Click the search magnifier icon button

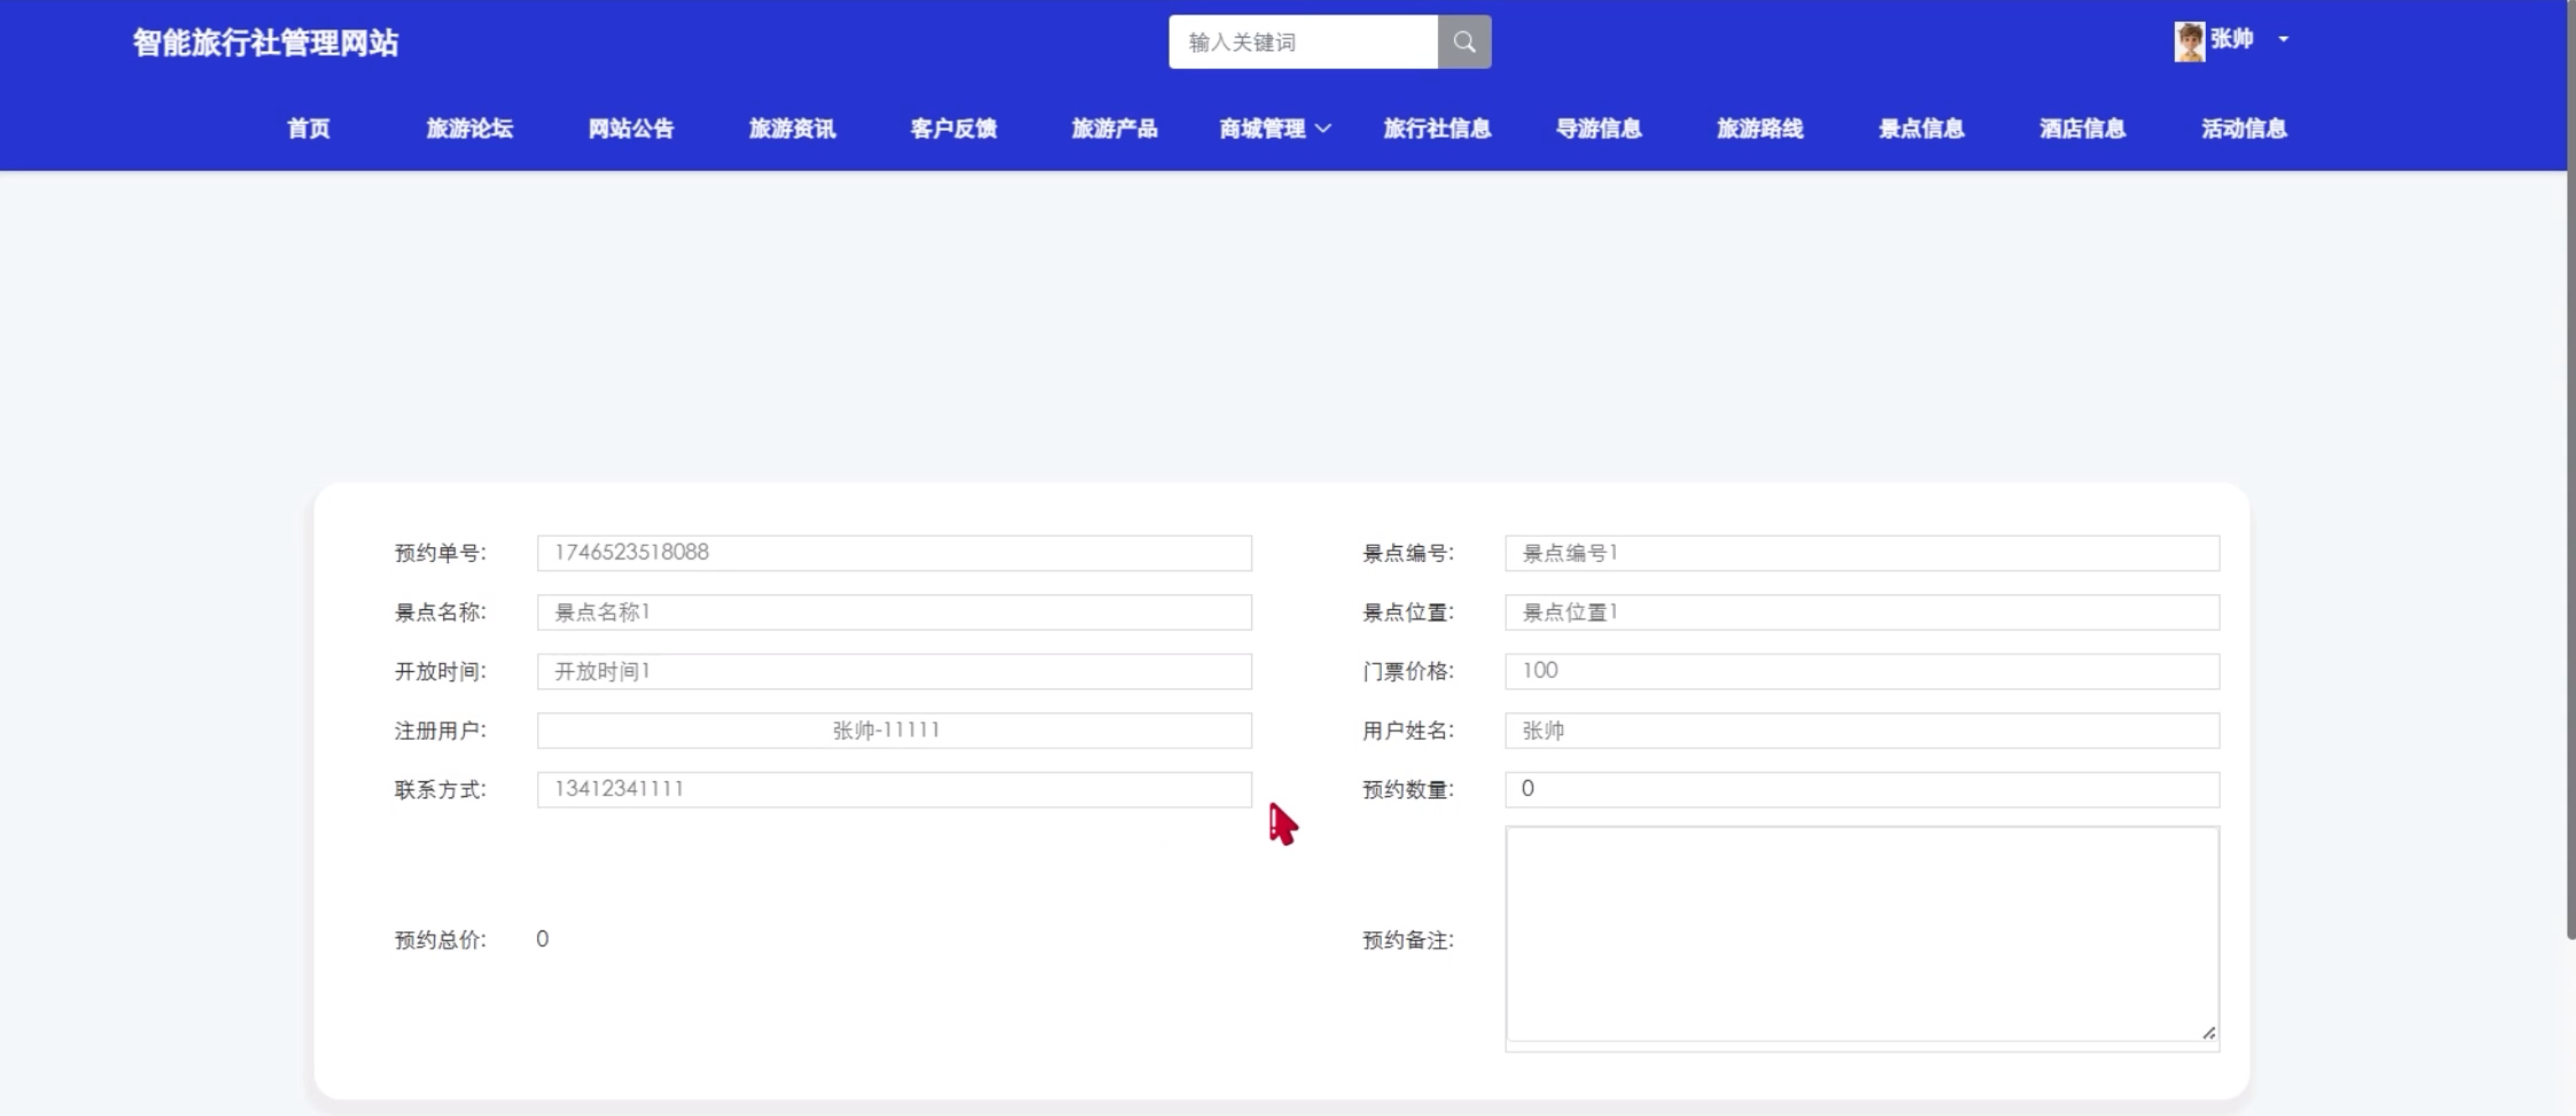tap(1464, 42)
